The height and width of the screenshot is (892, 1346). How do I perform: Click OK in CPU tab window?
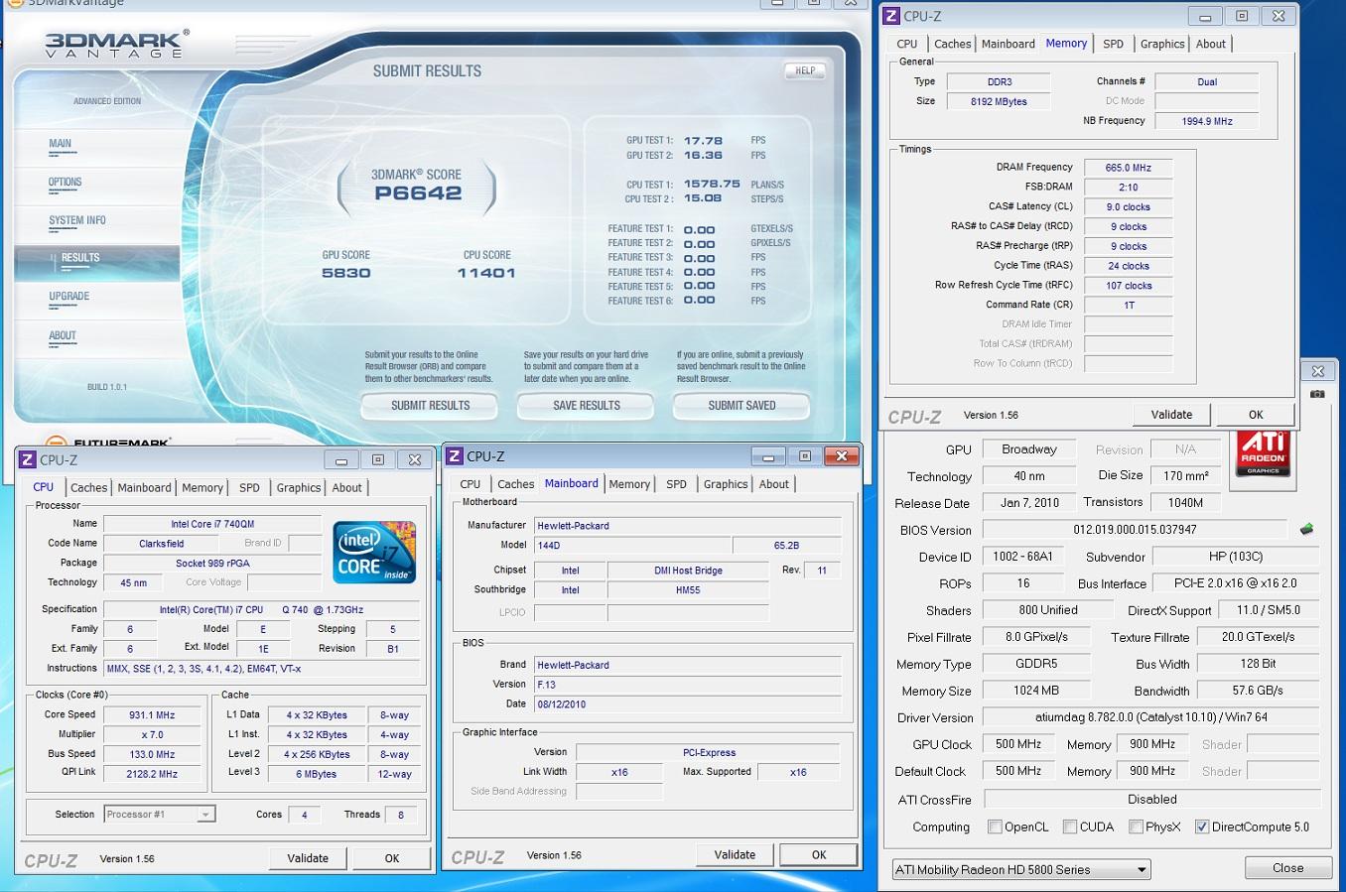tap(392, 858)
